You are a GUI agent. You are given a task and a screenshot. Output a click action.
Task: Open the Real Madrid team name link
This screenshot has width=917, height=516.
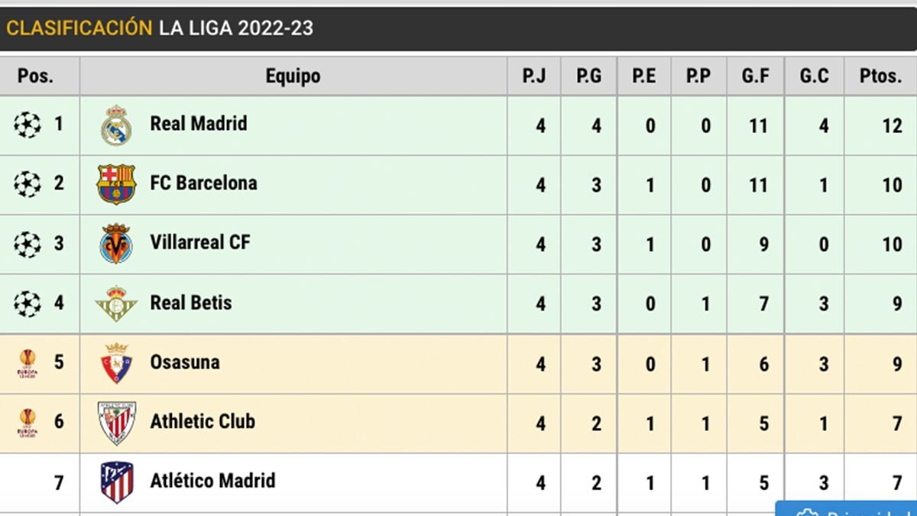click(199, 124)
